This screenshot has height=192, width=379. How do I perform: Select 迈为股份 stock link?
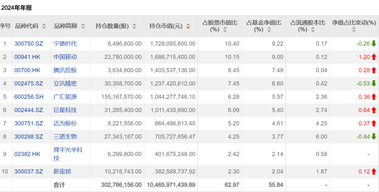pos(65,123)
